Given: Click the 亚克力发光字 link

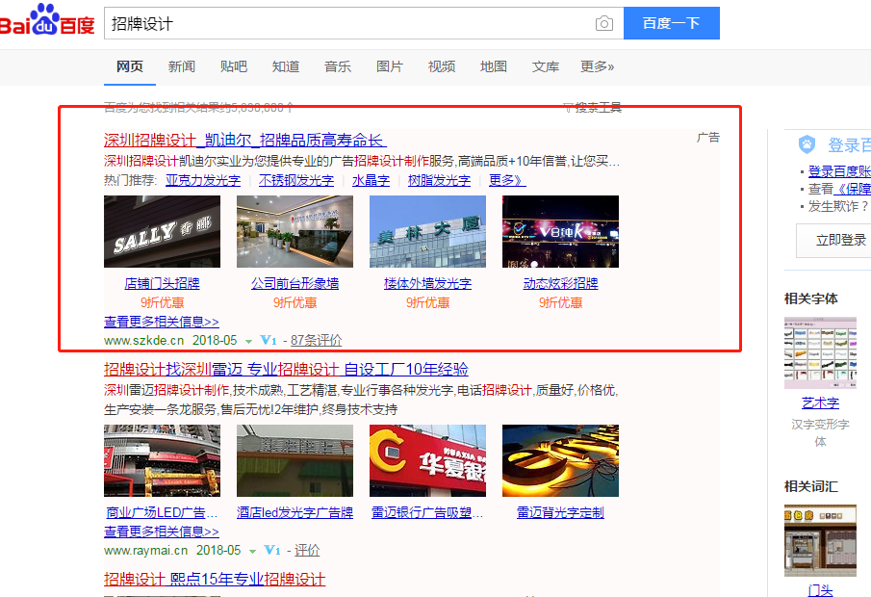Looking at the screenshot, I should (x=203, y=181).
